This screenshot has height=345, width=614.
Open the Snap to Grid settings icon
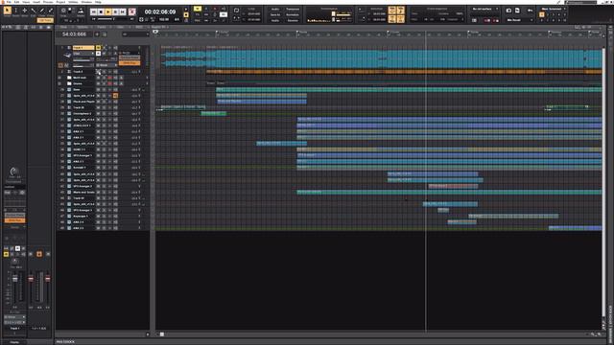63,11
